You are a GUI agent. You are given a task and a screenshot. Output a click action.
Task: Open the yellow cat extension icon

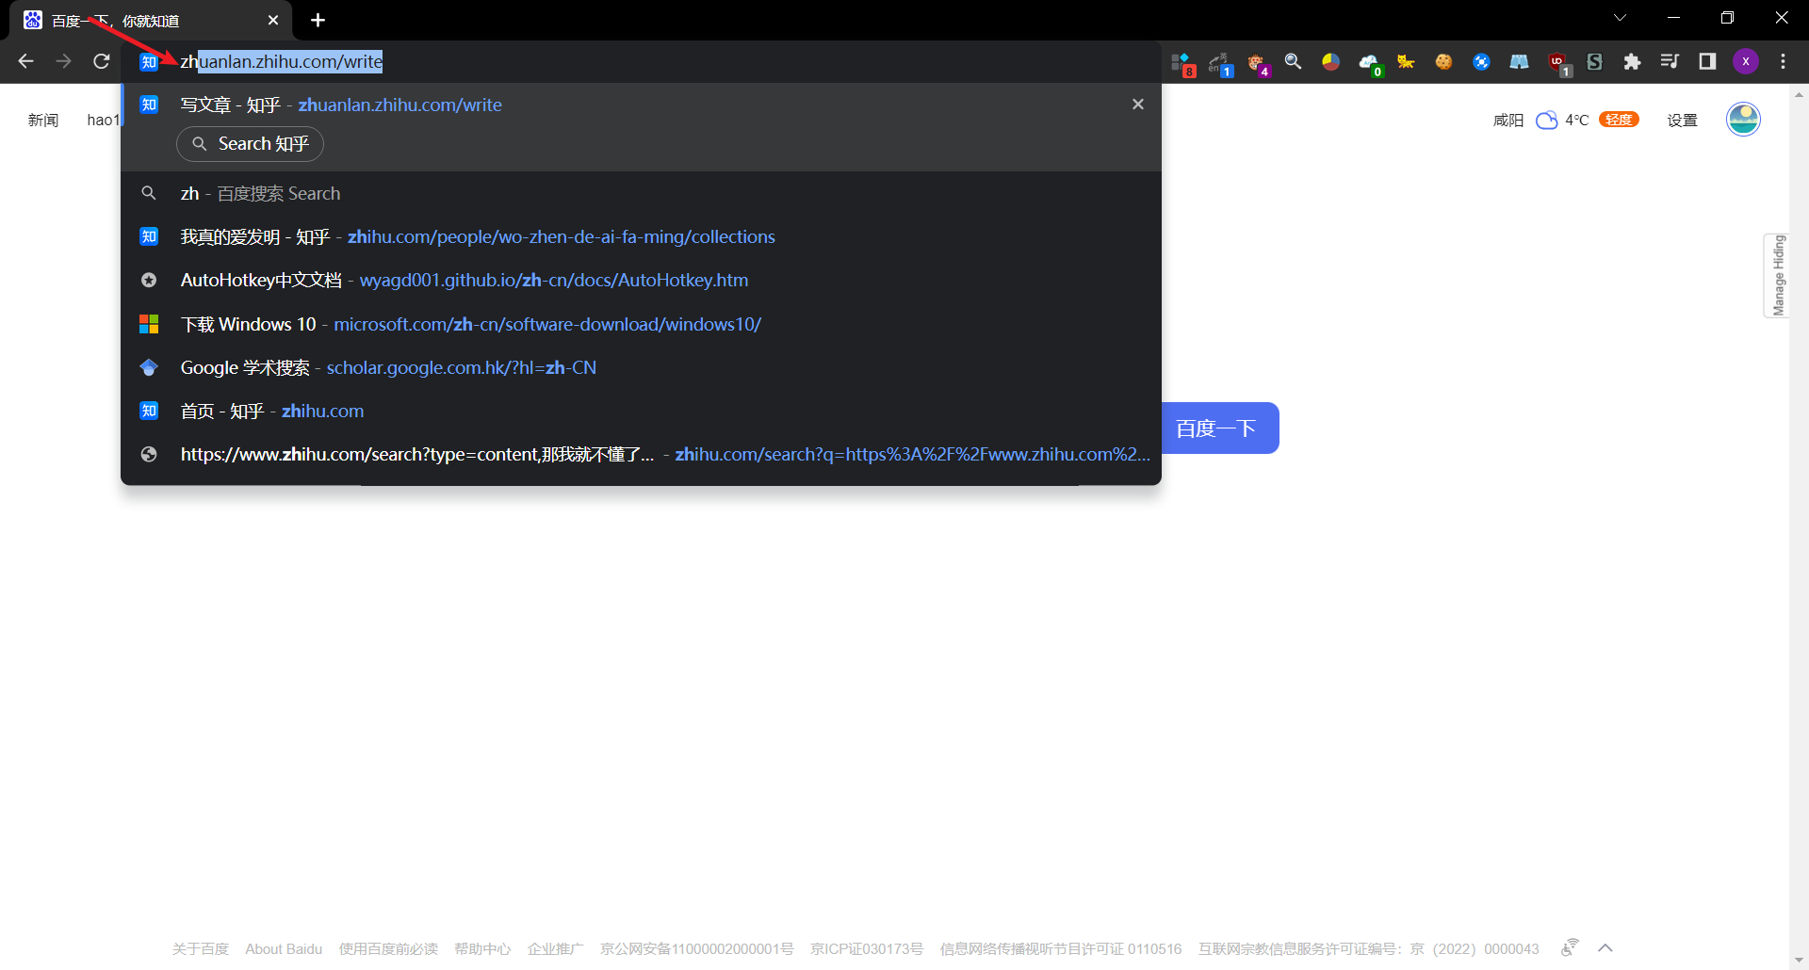[1407, 61]
